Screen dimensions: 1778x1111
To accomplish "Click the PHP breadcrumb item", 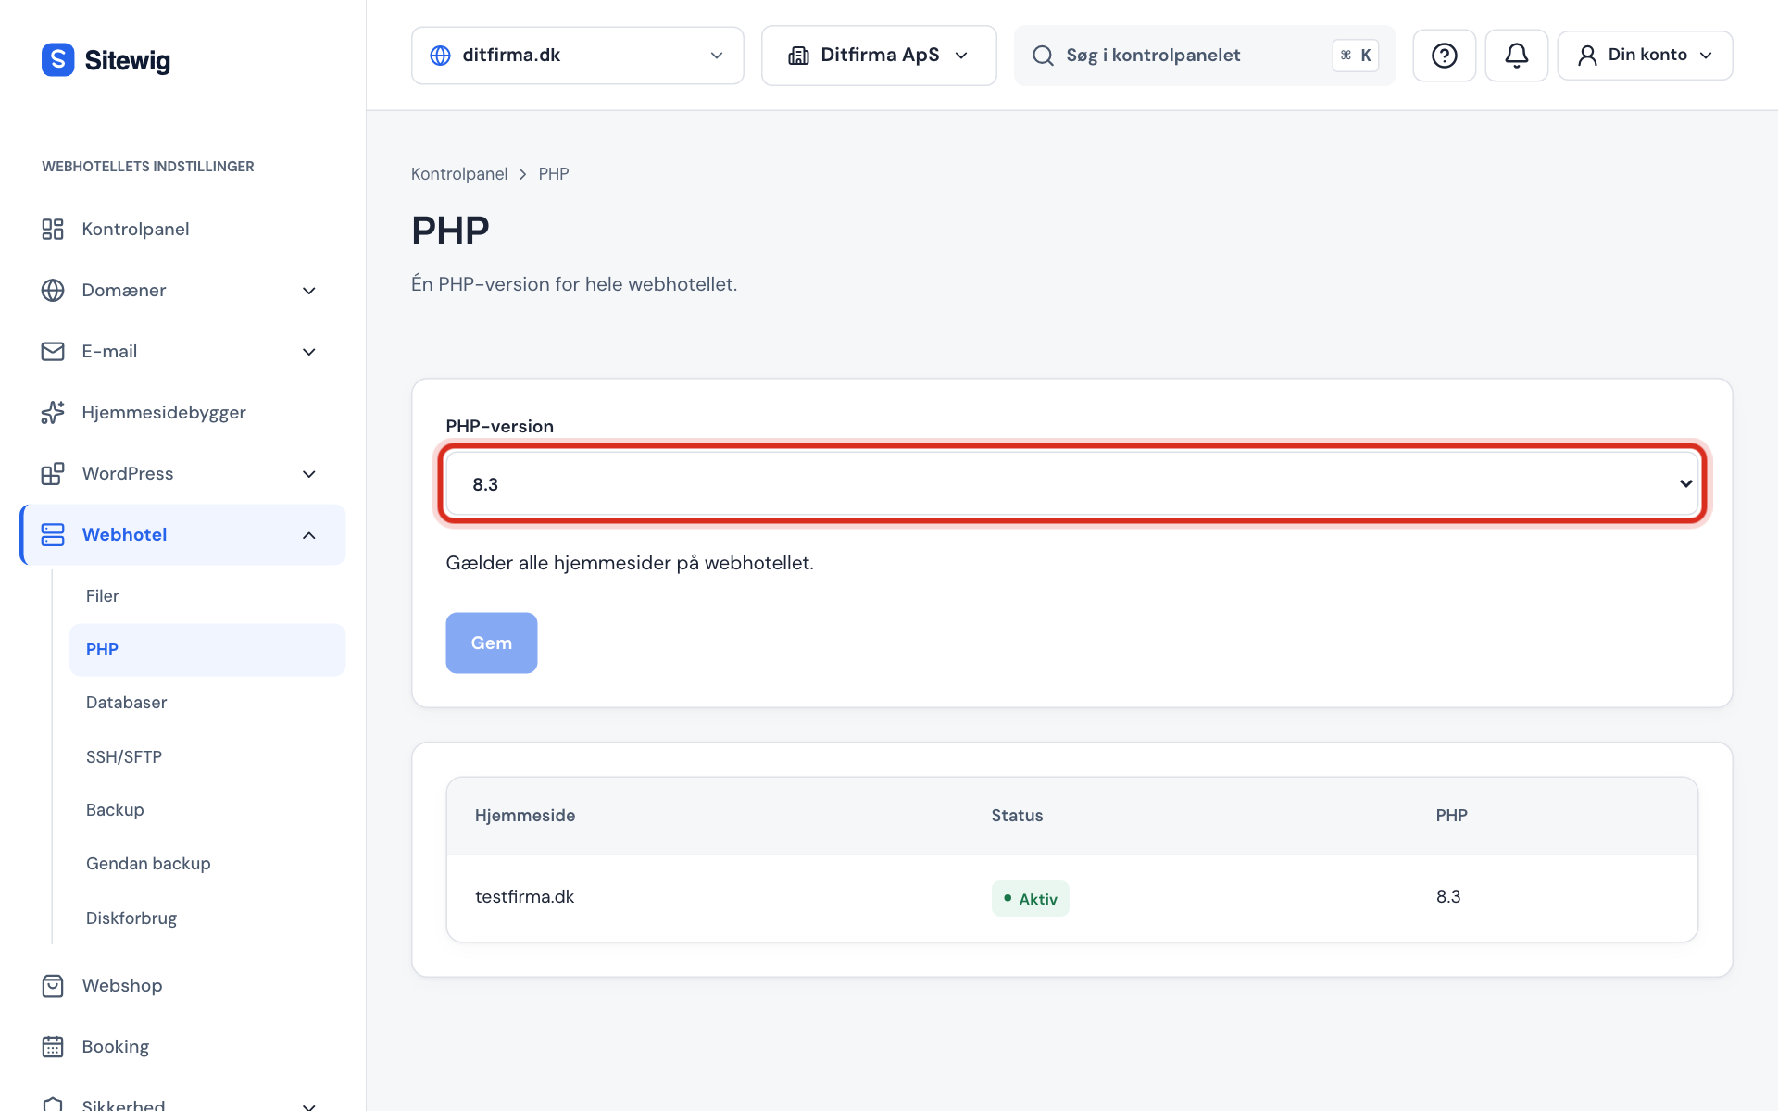I will pyautogui.click(x=554, y=174).
